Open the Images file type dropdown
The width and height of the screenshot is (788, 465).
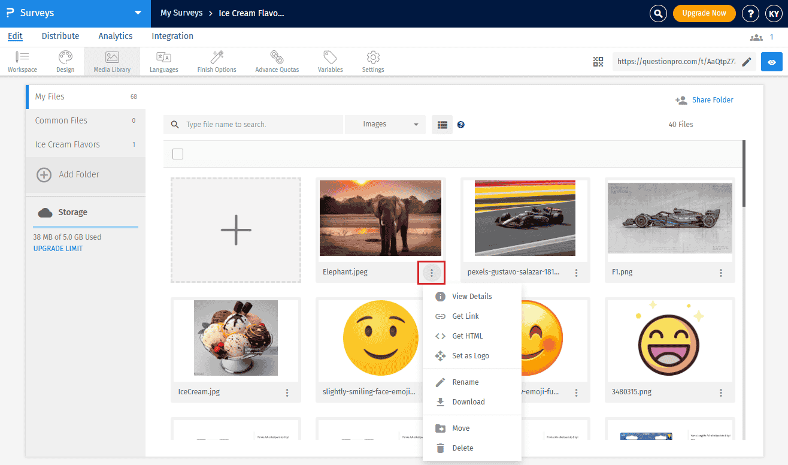click(385, 124)
